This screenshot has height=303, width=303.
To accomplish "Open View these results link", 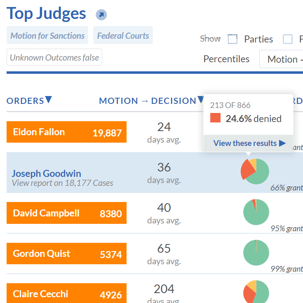I will (245, 143).
